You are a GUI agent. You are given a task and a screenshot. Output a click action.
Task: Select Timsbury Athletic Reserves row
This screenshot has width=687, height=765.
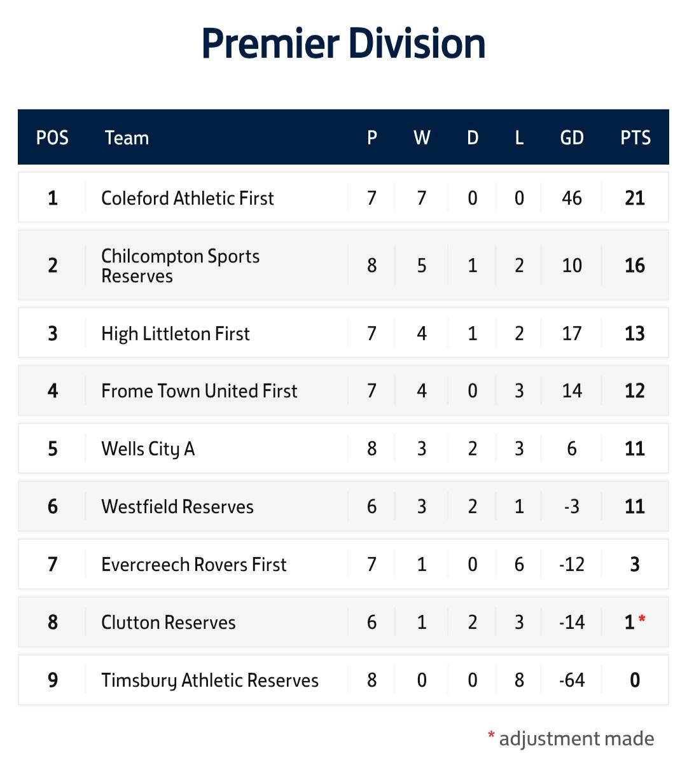[x=209, y=680]
